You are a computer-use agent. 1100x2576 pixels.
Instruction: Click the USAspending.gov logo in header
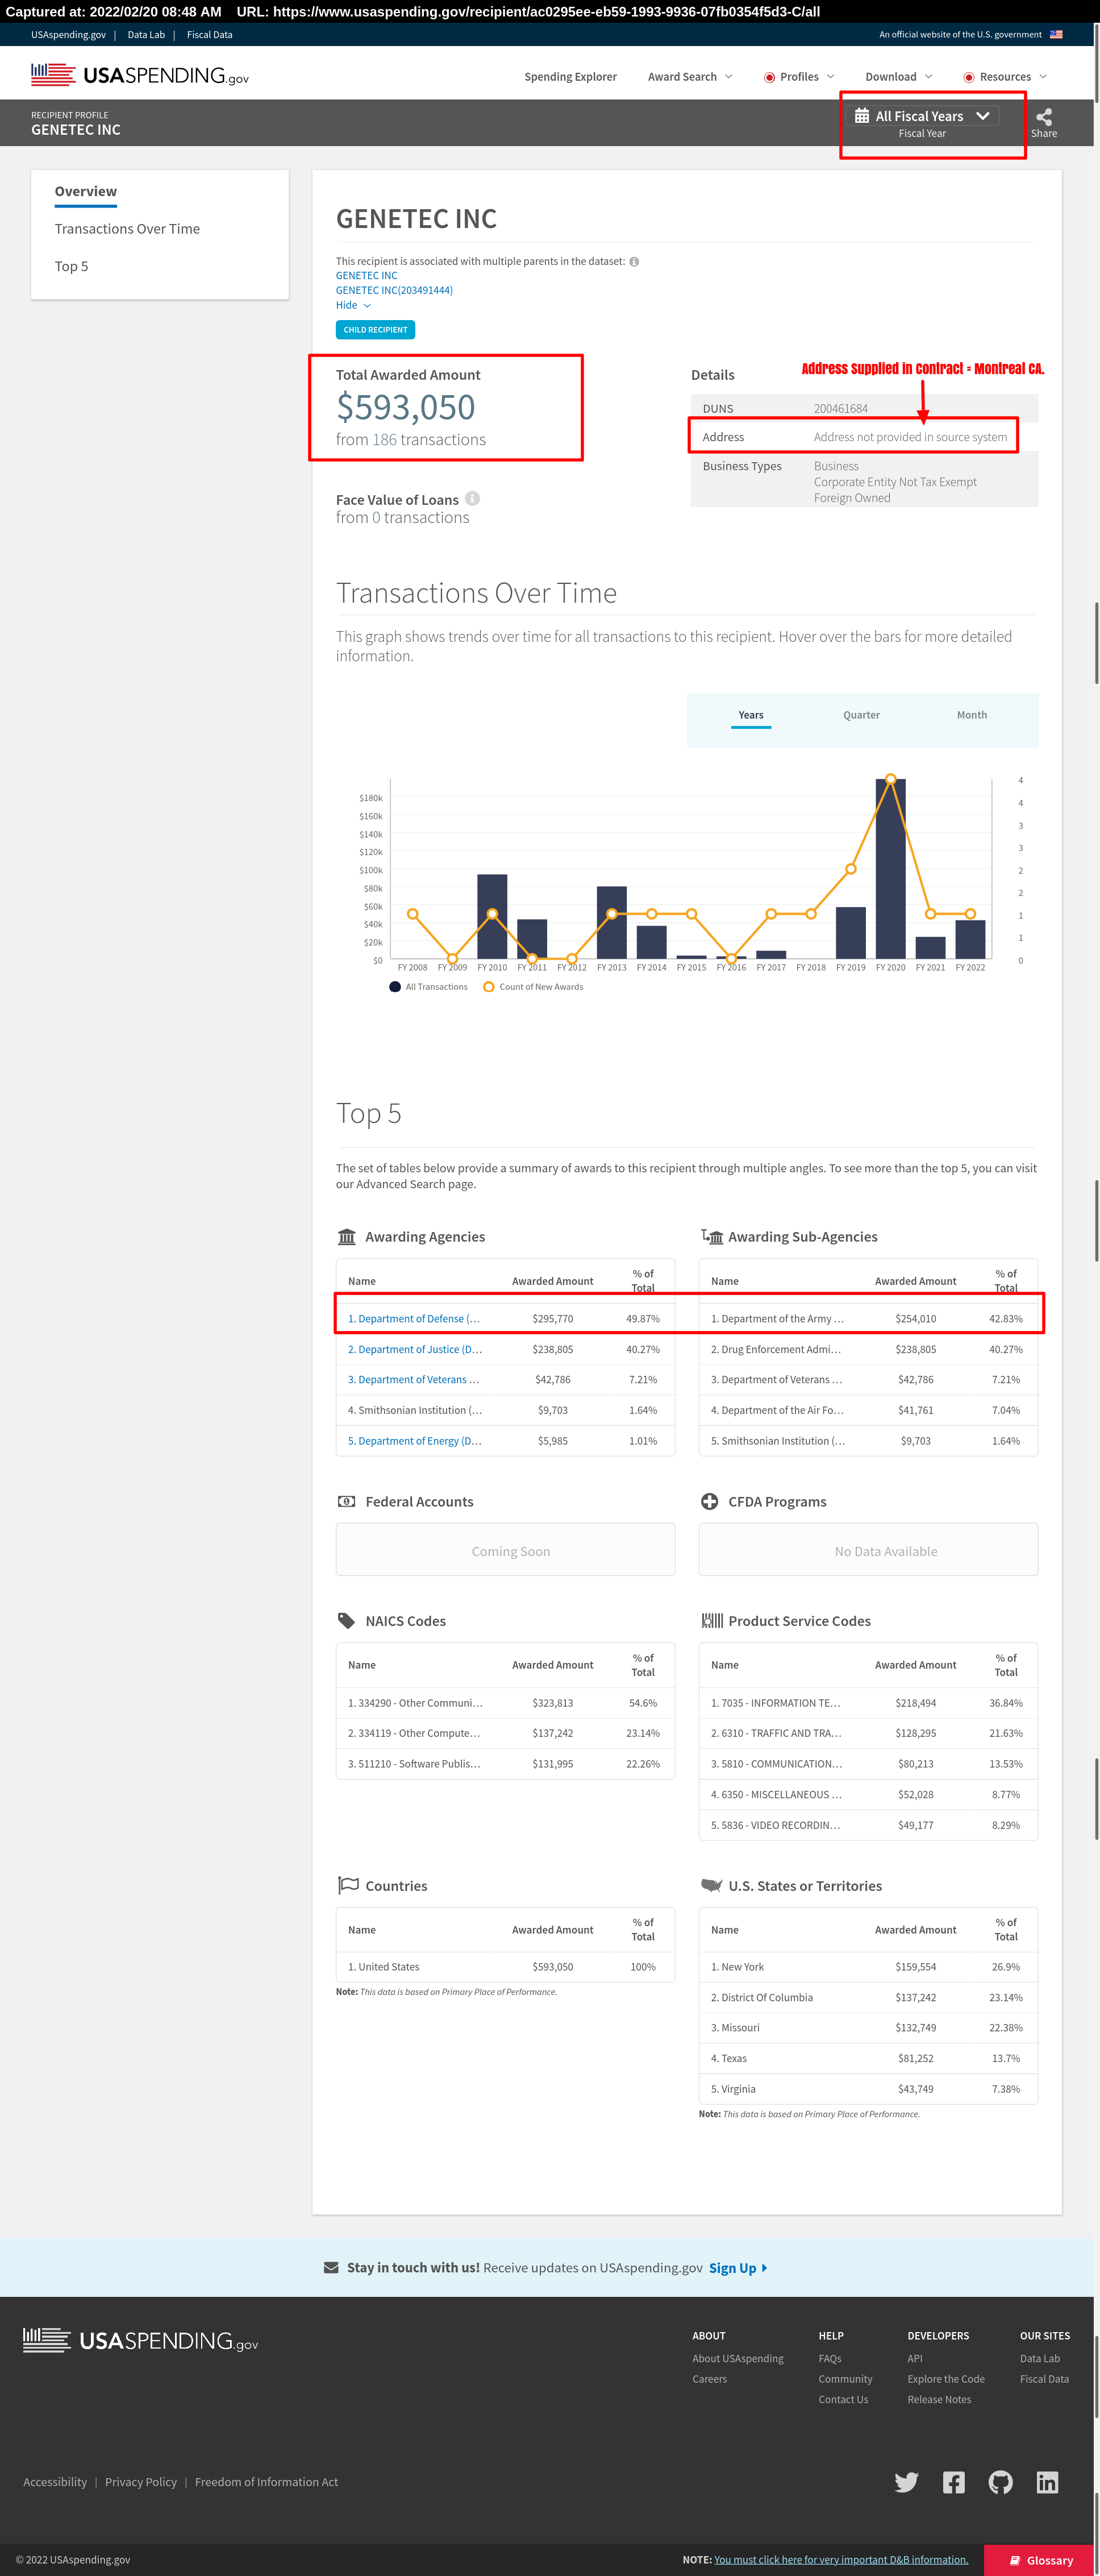coord(140,76)
